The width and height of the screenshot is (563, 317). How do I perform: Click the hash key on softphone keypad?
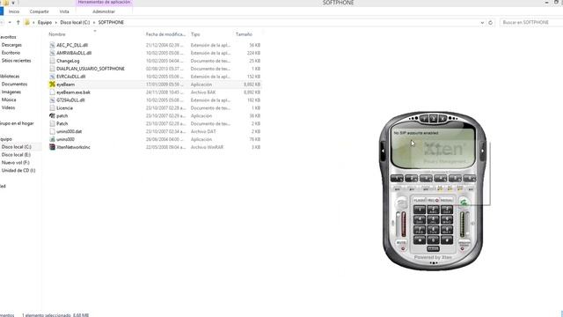point(447,240)
